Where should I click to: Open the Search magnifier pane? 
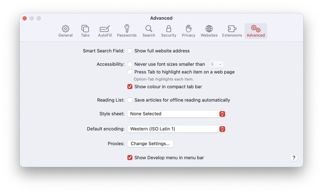(149, 31)
